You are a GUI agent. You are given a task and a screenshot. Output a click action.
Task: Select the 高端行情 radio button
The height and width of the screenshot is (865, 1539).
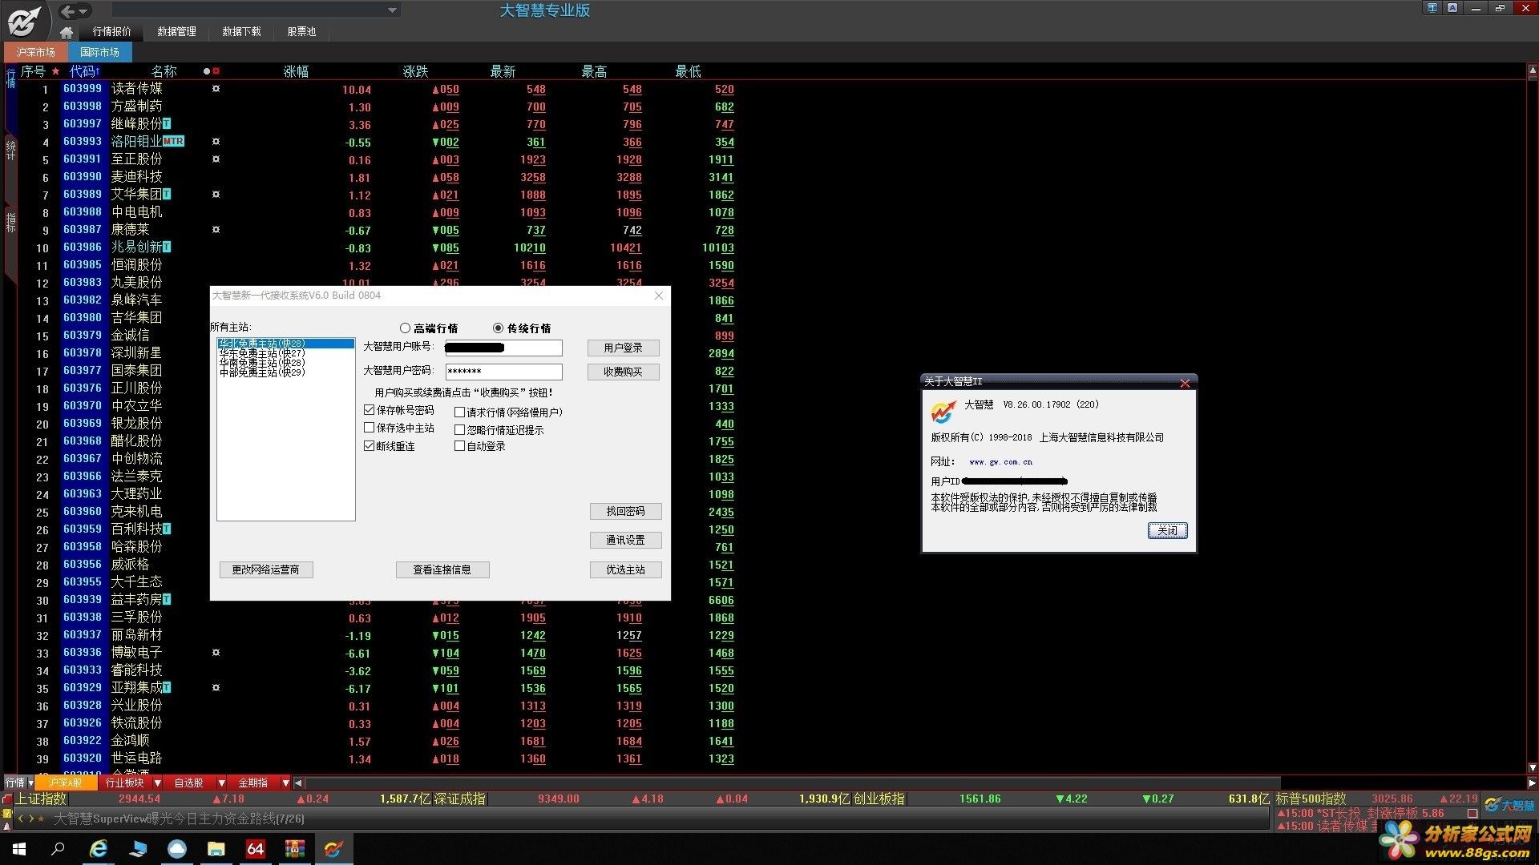405,328
